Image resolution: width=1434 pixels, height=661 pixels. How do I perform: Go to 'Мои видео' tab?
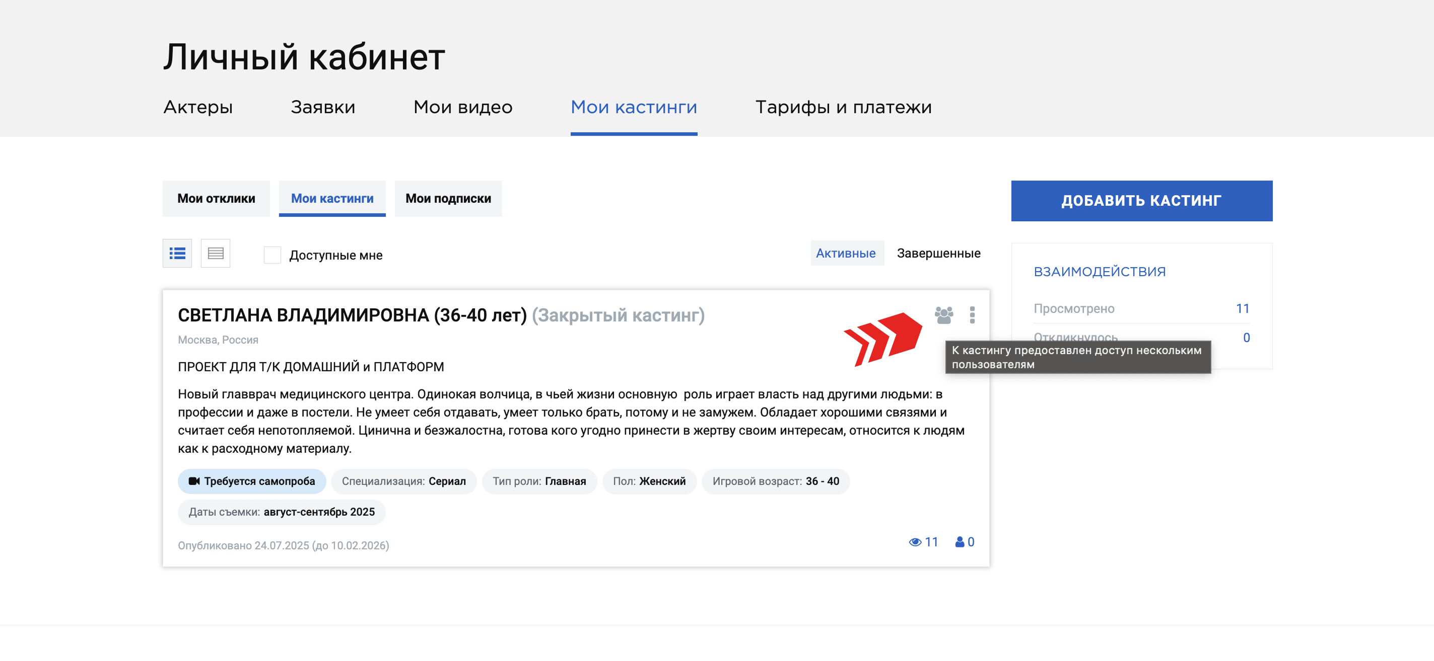click(x=462, y=107)
